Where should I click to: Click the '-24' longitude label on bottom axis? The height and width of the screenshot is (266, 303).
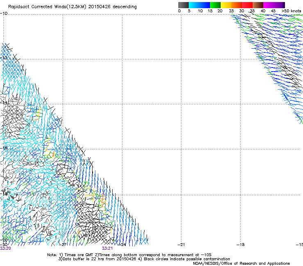122,245
